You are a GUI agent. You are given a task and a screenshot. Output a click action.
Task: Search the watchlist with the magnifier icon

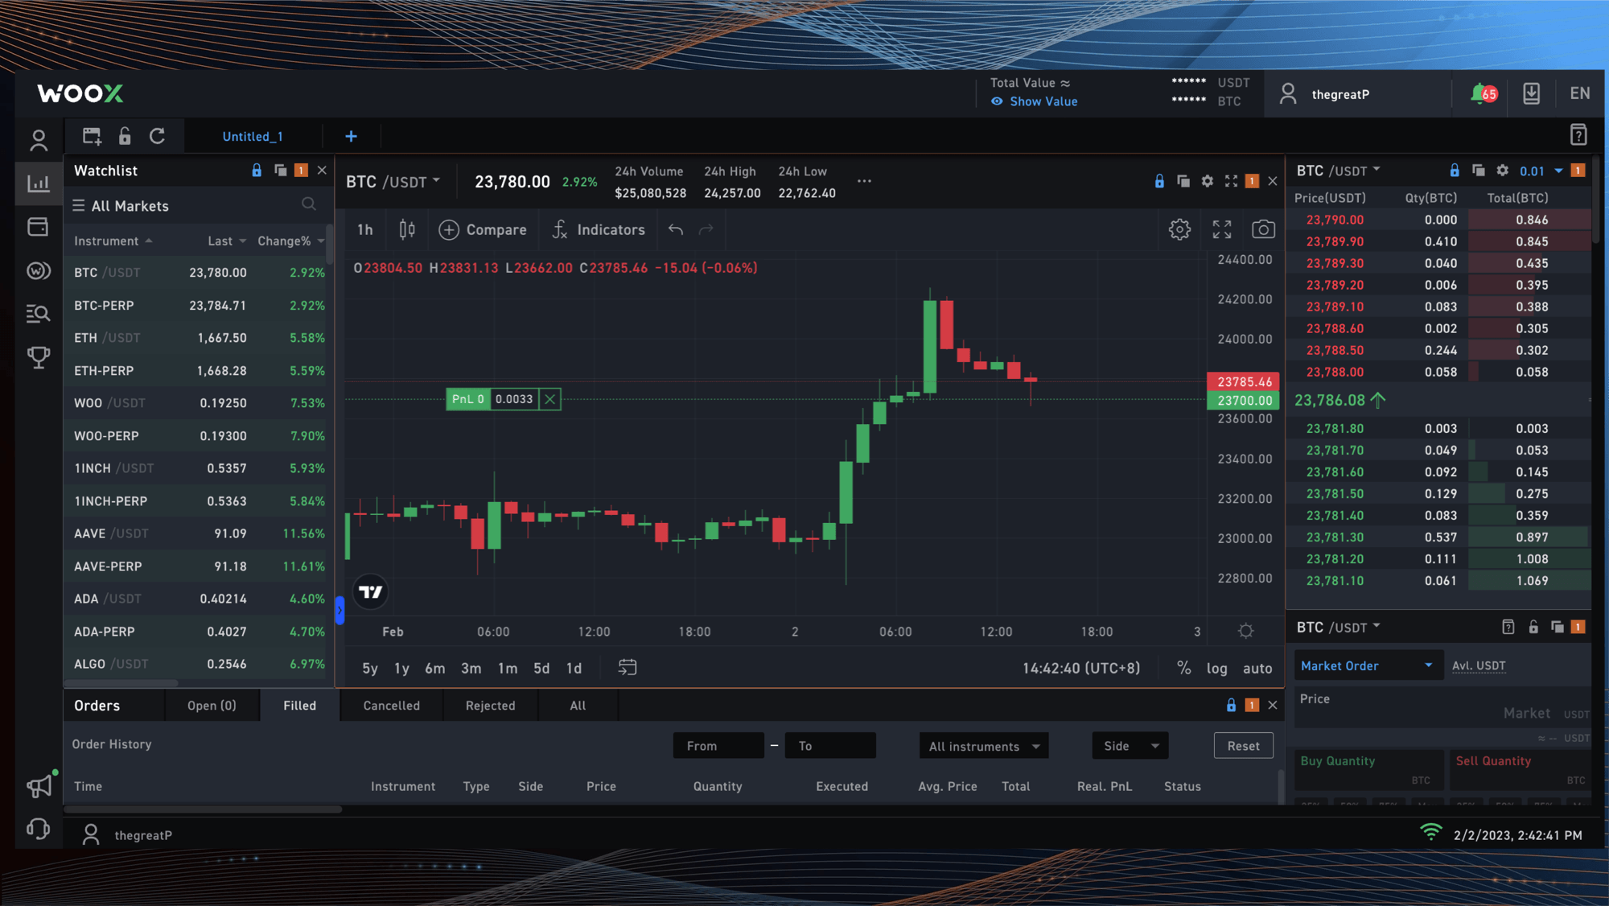tap(309, 204)
